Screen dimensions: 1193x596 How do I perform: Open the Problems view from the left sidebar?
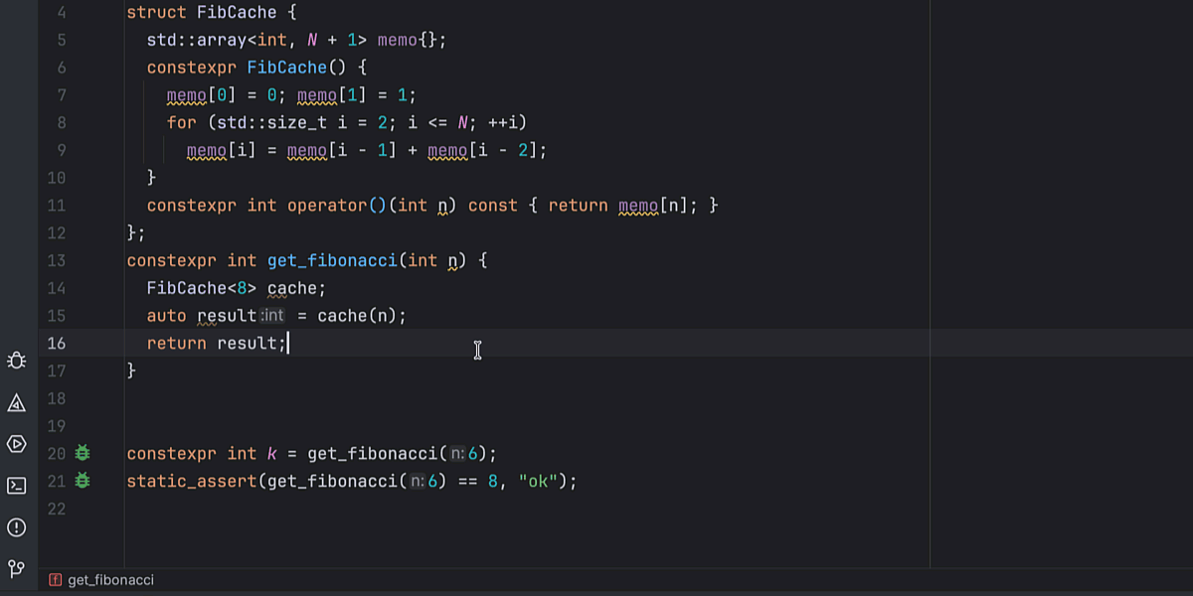click(x=16, y=403)
